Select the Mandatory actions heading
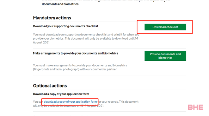The width and height of the screenshot is (209, 116). pyautogui.click(x=52, y=18)
